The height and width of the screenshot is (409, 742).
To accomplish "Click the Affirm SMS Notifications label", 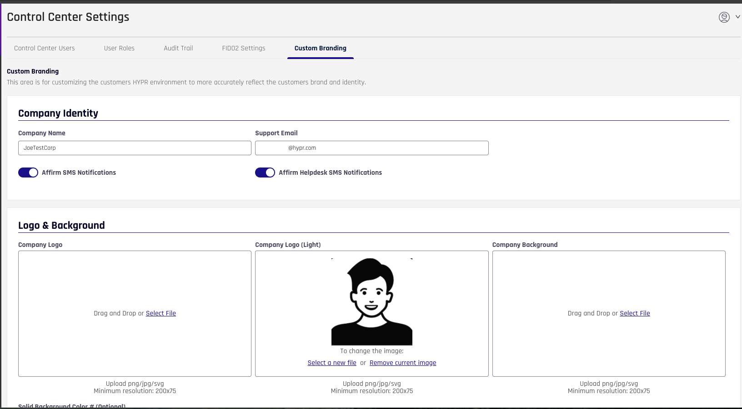I will coord(79,172).
